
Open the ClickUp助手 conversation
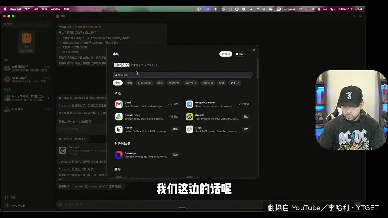[x=26, y=80]
